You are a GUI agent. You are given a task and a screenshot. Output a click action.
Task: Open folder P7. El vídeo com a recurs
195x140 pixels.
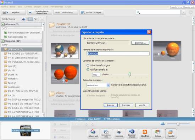(21, 58)
